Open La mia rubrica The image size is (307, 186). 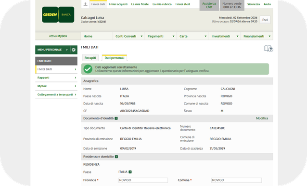pos(162,4)
